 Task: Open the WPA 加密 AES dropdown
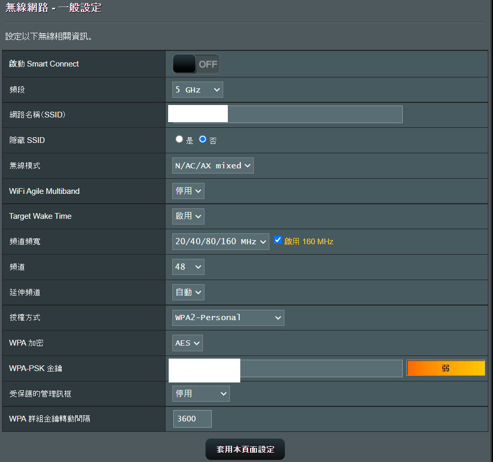[x=187, y=343]
